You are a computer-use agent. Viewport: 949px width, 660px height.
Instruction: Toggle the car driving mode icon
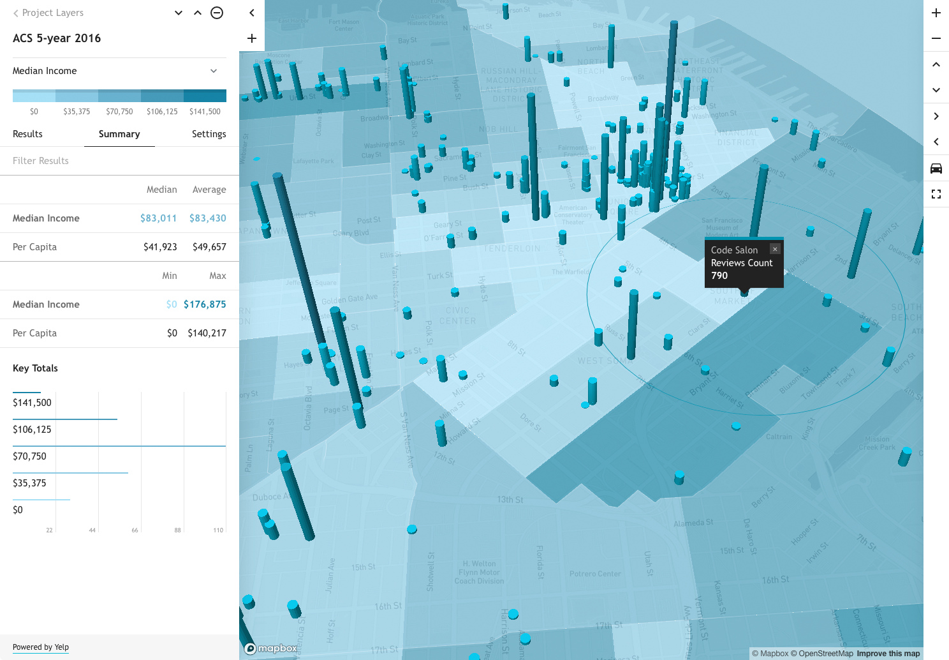tap(936, 169)
